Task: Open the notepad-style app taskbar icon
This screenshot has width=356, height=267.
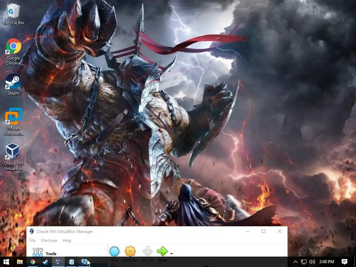Action: point(71,262)
